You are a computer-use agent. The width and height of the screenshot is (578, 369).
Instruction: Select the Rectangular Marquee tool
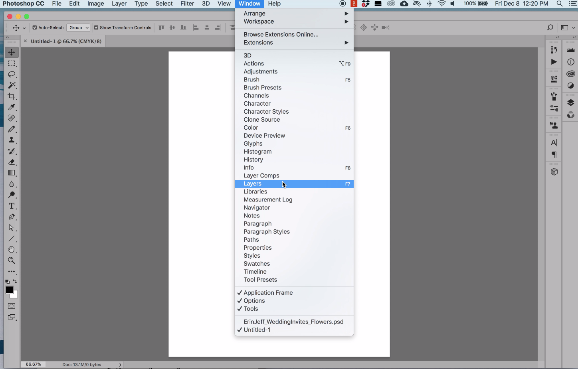pyautogui.click(x=12, y=63)
